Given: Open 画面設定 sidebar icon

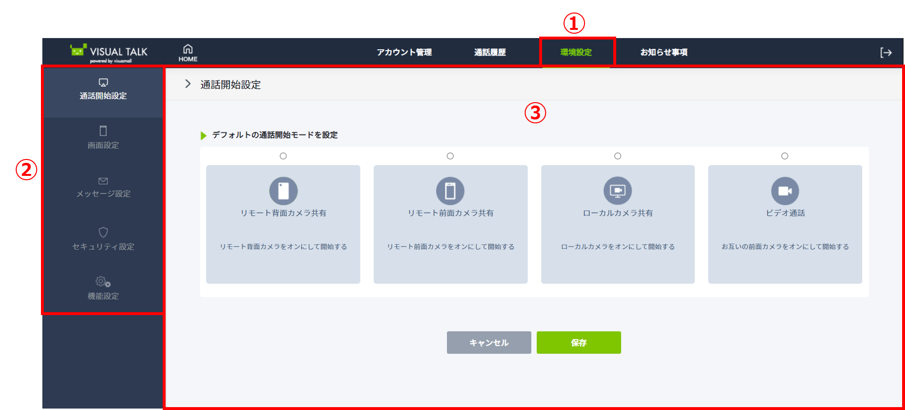Looking at the screenshot, I should click(x=103, y=131).
